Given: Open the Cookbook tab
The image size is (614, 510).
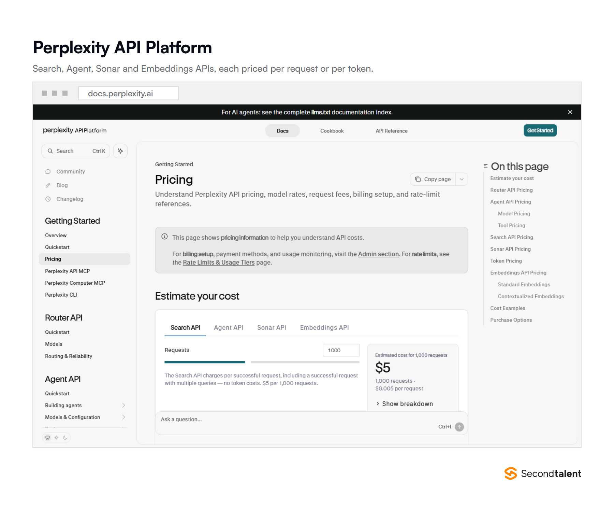Looking at the screenshot, I should 332,131.
